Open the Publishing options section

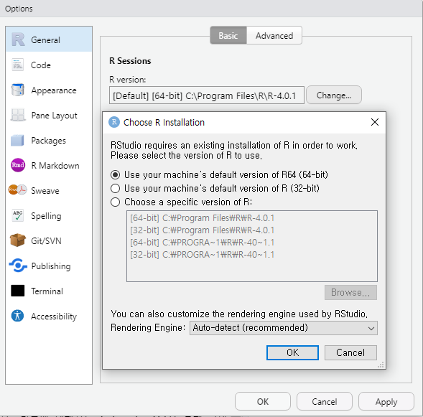tap(49, 266)
